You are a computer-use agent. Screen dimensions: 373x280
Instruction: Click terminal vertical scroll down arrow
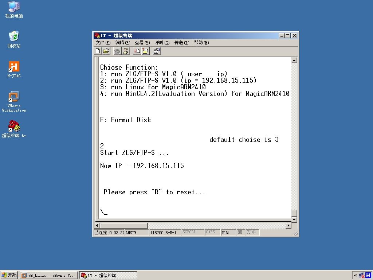tap(294, 219)
